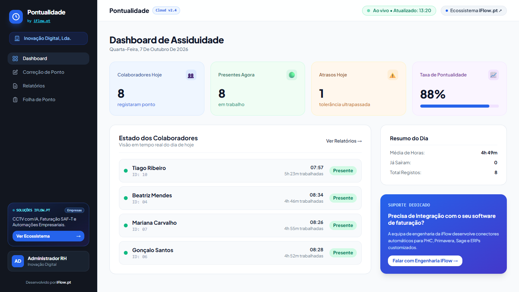The width and height of the screenshot is (519, 292).
Task: Click the Ao vivo updated status badge
Action: pyautogui.click(x=399, y=11)
